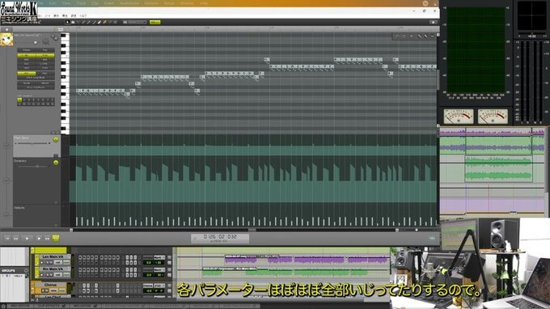Viewport: 550px width, 309px height.
Task: Open the GROUPS panel options circle
Action: [26, 271]
